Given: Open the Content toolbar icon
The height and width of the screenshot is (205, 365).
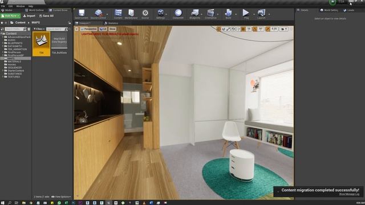Looking at the screenshot, I should [x=118, y=14].
